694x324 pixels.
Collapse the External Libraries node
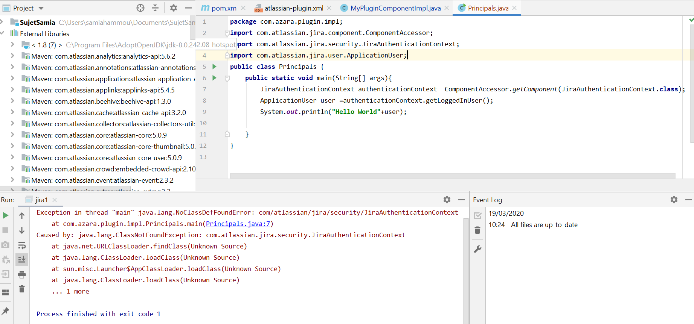(2, 33)
